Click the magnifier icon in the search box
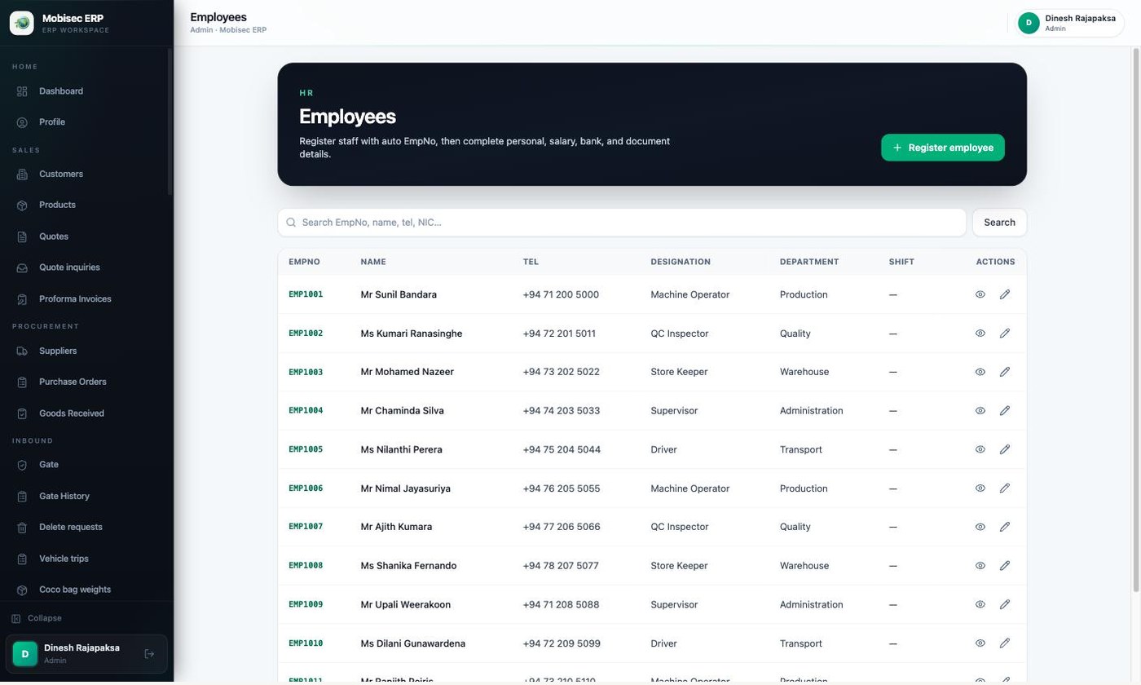The width and height of the screenshot is (1141, 685). coord(291,223)
